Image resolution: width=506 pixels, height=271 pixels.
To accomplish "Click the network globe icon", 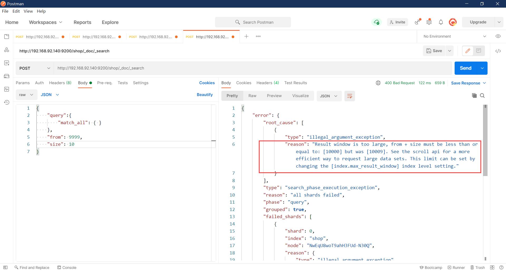I will [x=378, y=83].
